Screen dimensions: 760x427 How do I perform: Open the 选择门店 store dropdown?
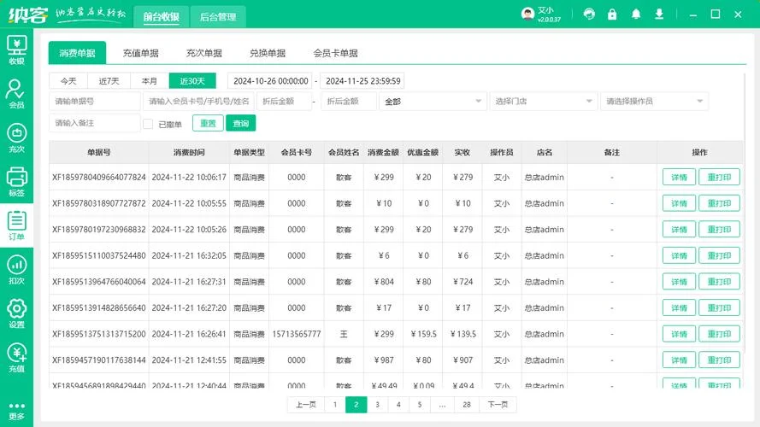tap(544, 101)
